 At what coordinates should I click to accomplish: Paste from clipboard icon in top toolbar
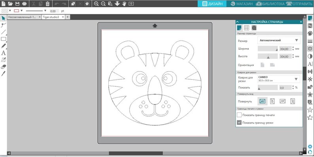coord(47,4)
